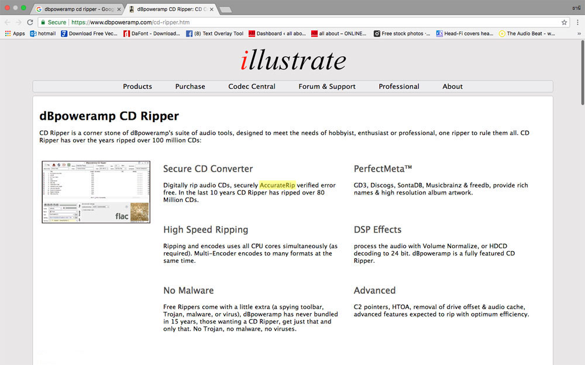Switch to the Google search tab
The width and height of the screenshot is (585, 365).
(76, 9)
